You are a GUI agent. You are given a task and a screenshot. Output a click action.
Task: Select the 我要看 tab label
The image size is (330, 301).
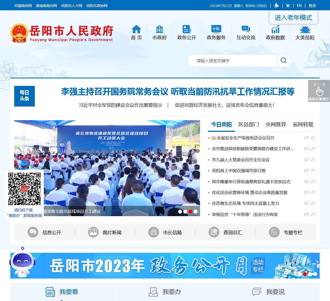(69, 292)
